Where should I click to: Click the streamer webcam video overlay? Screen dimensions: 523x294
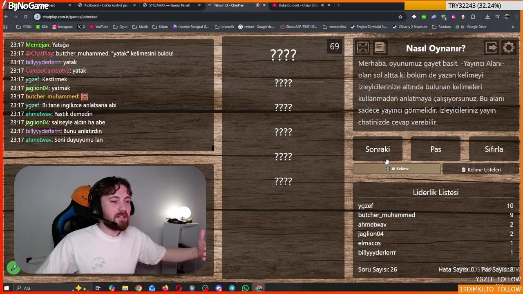pos(110,220)
